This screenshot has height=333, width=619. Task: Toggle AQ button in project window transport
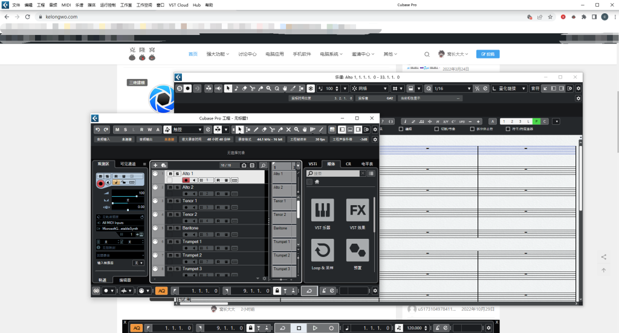point(161,291)
